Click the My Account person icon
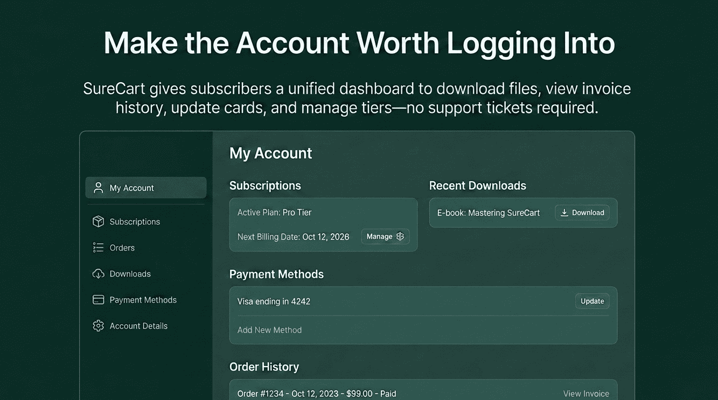The image size is (718, 400). 98,188
